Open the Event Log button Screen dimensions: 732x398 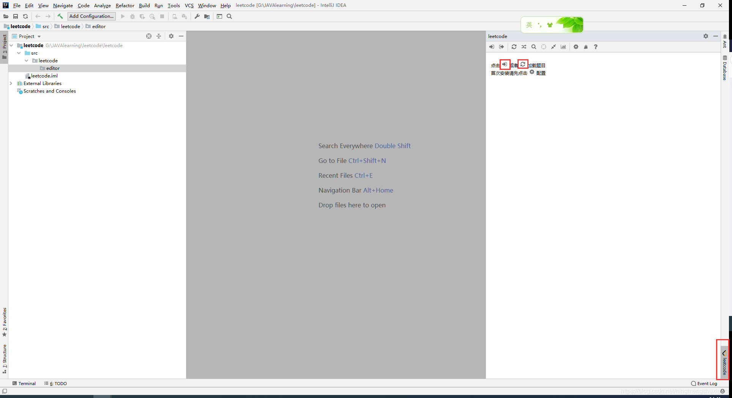704,384
